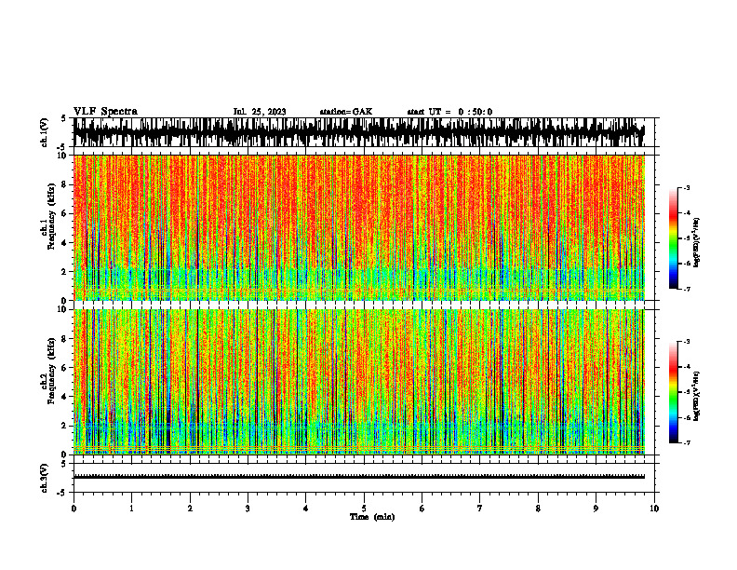Click the Jul 25, 2023 date label
The image size is (737, 570).
click(260, 112)
